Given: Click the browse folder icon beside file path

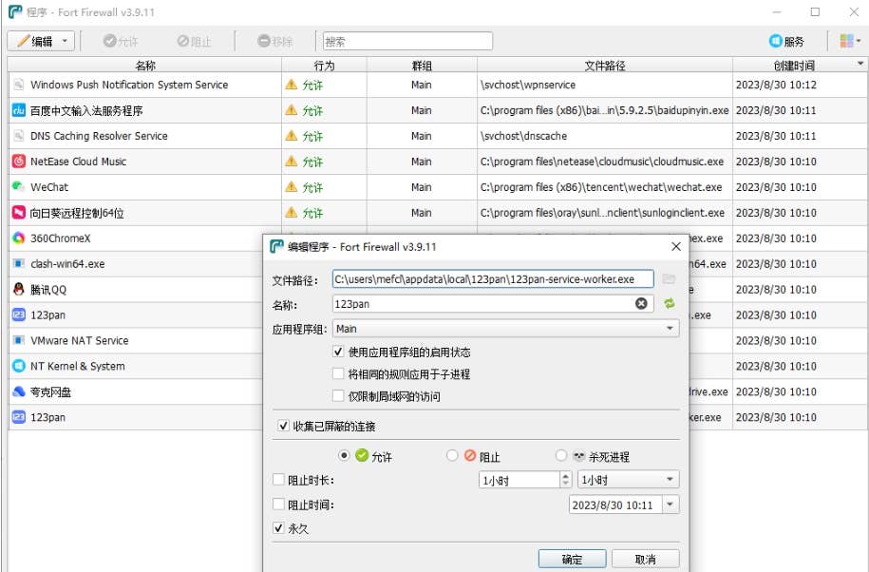Looking at the screenshot, I should coord(669,278).
